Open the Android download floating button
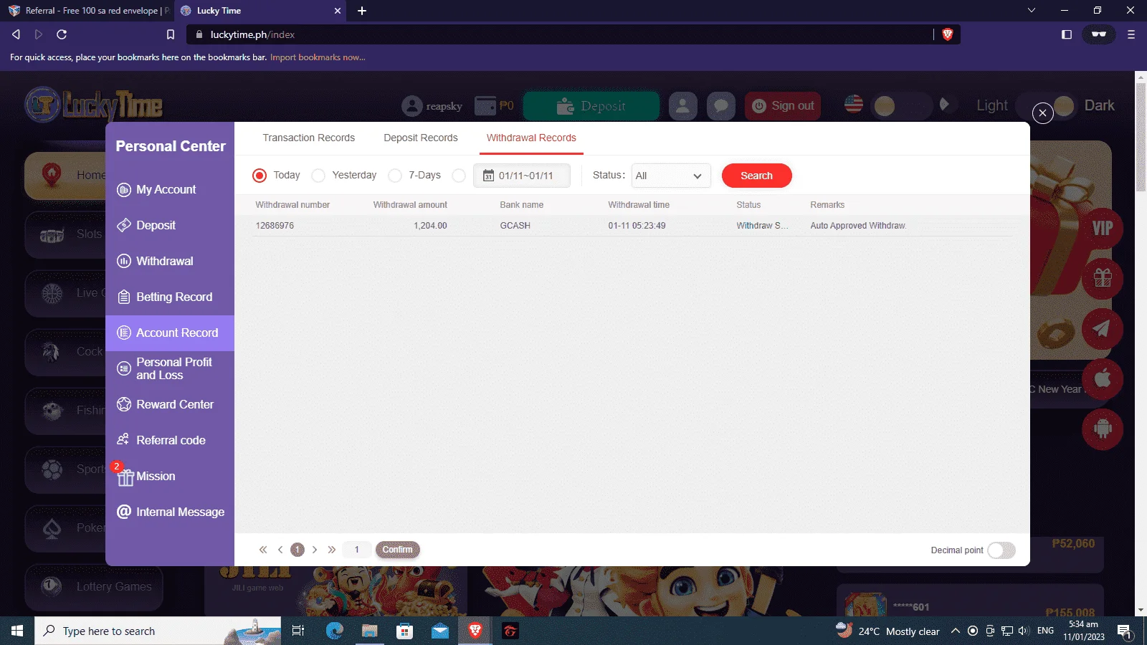Image resolution: width=1147 pixels, height=645 pixels. pyautogui.click(x=1103, y=429)
